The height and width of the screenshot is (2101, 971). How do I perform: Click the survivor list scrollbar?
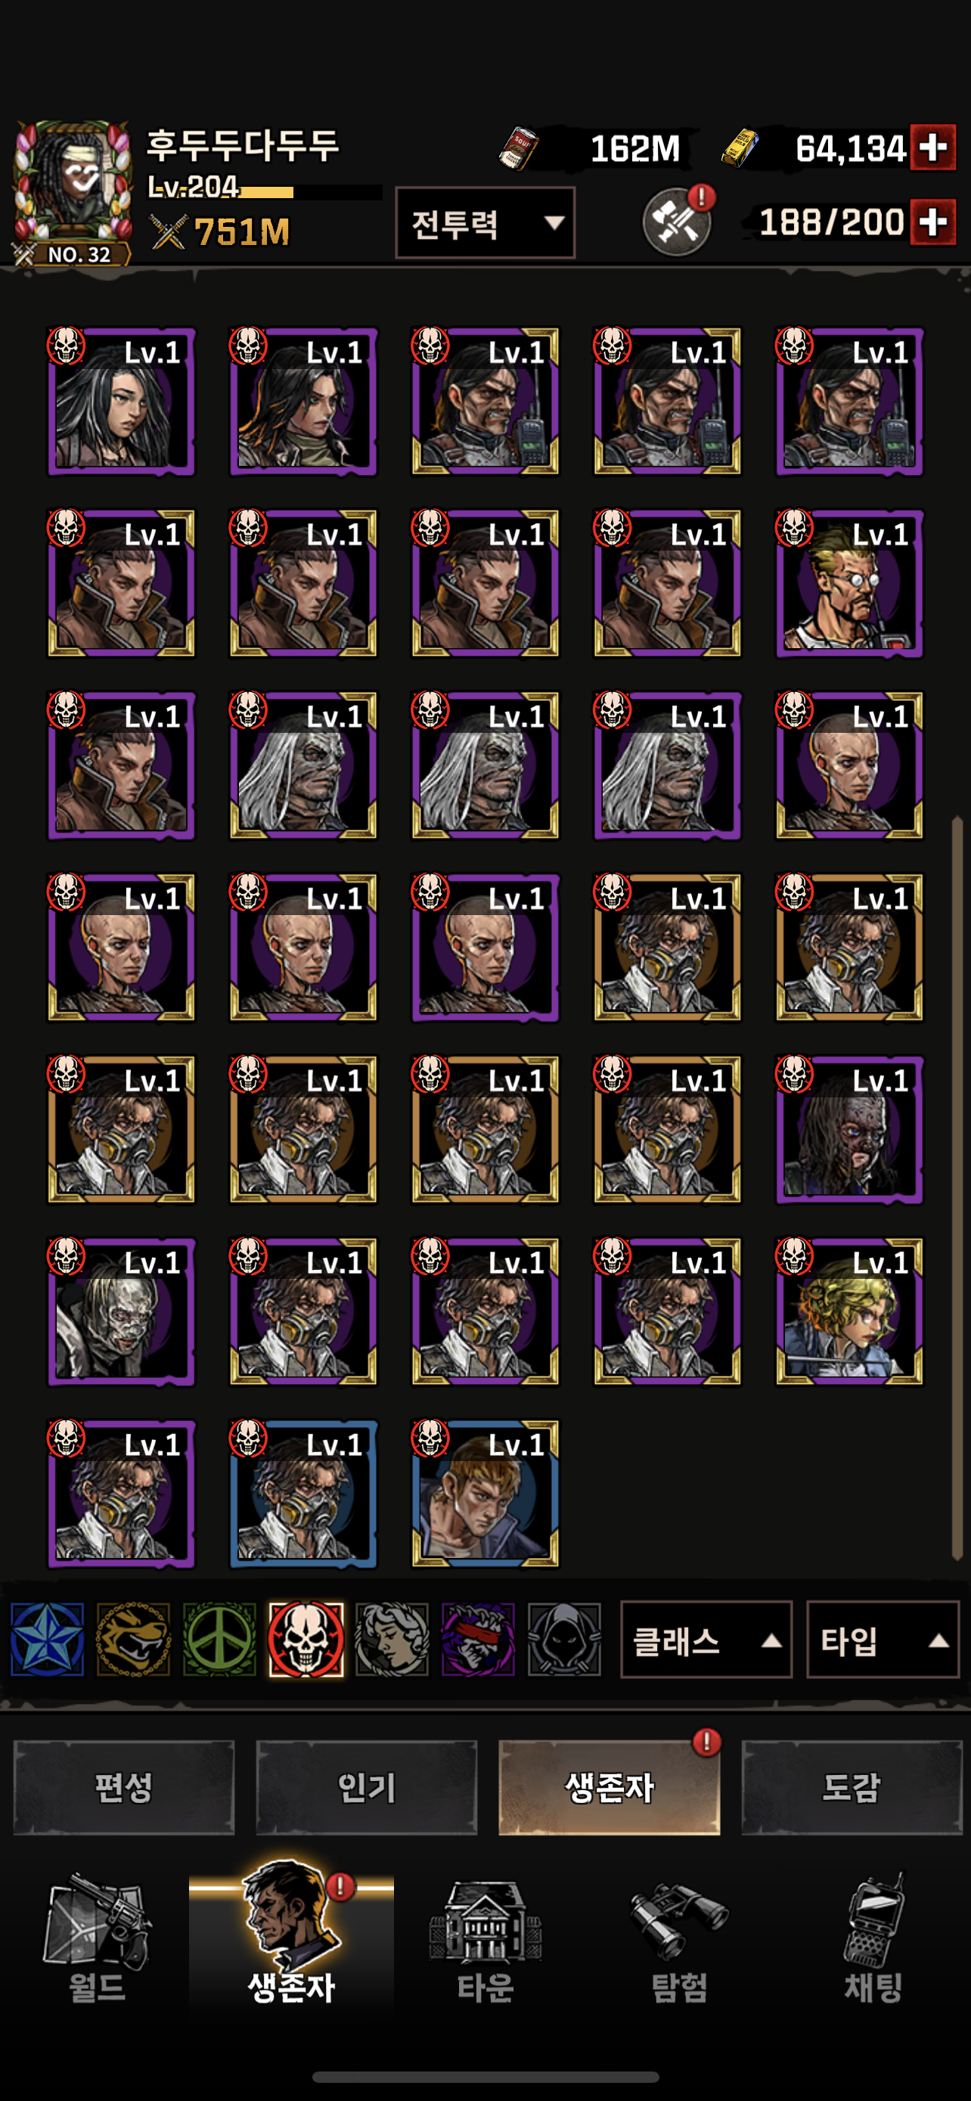click(957, 1187)
